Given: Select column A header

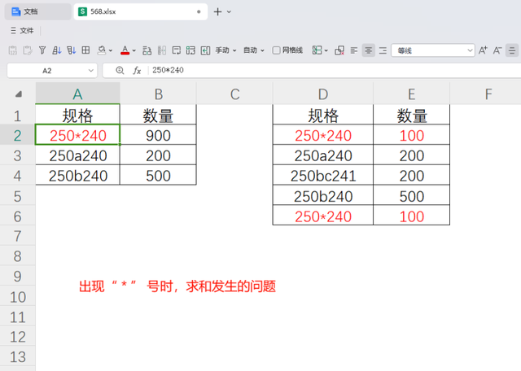Looking at the screenshot, I should [x=78, y=94].
